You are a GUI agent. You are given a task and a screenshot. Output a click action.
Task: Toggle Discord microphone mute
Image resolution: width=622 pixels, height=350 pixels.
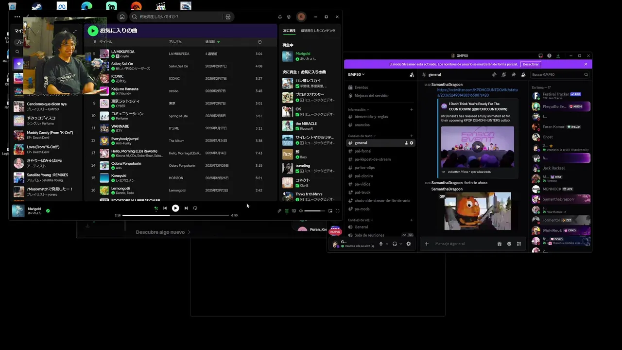pyautogui.click(x=381, y=244)
